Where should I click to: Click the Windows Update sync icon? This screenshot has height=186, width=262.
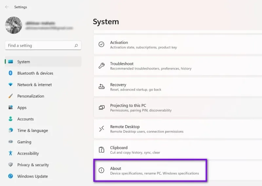pos(10,176)
